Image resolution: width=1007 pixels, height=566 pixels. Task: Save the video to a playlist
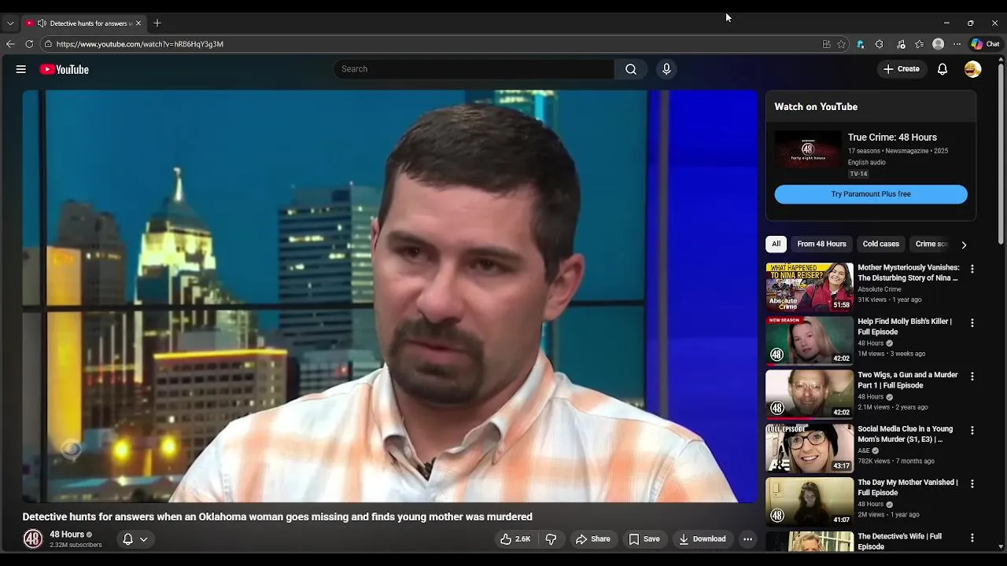coord(644,539)
